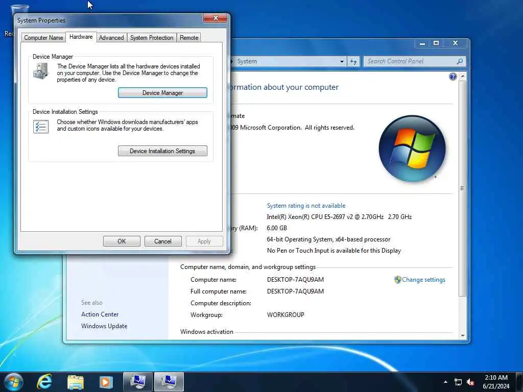
Task: Close the System control panel window
Action: [455, 43]
